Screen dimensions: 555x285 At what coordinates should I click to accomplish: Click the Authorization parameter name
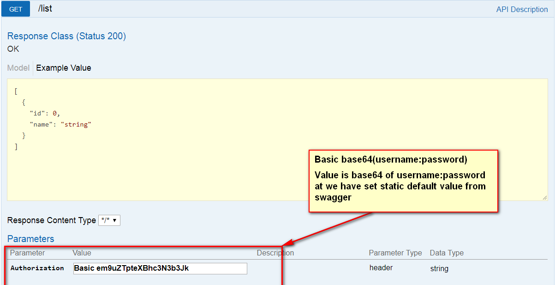coord(37,268)
